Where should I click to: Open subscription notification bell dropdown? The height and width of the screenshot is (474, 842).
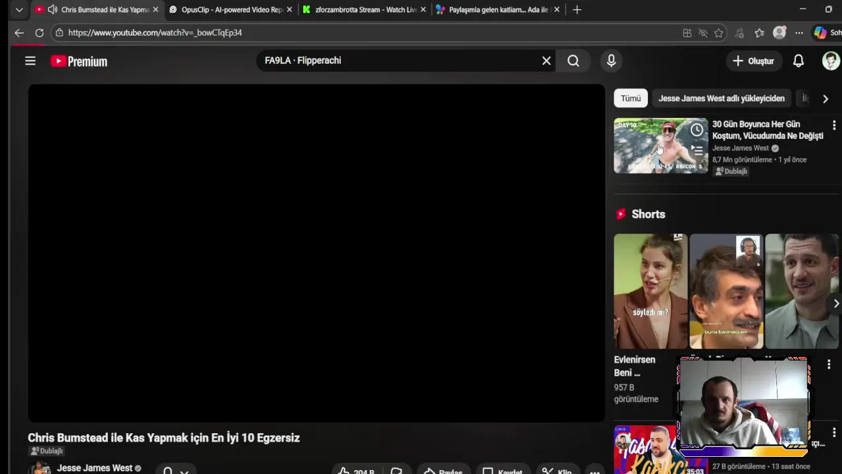(175, 471)
